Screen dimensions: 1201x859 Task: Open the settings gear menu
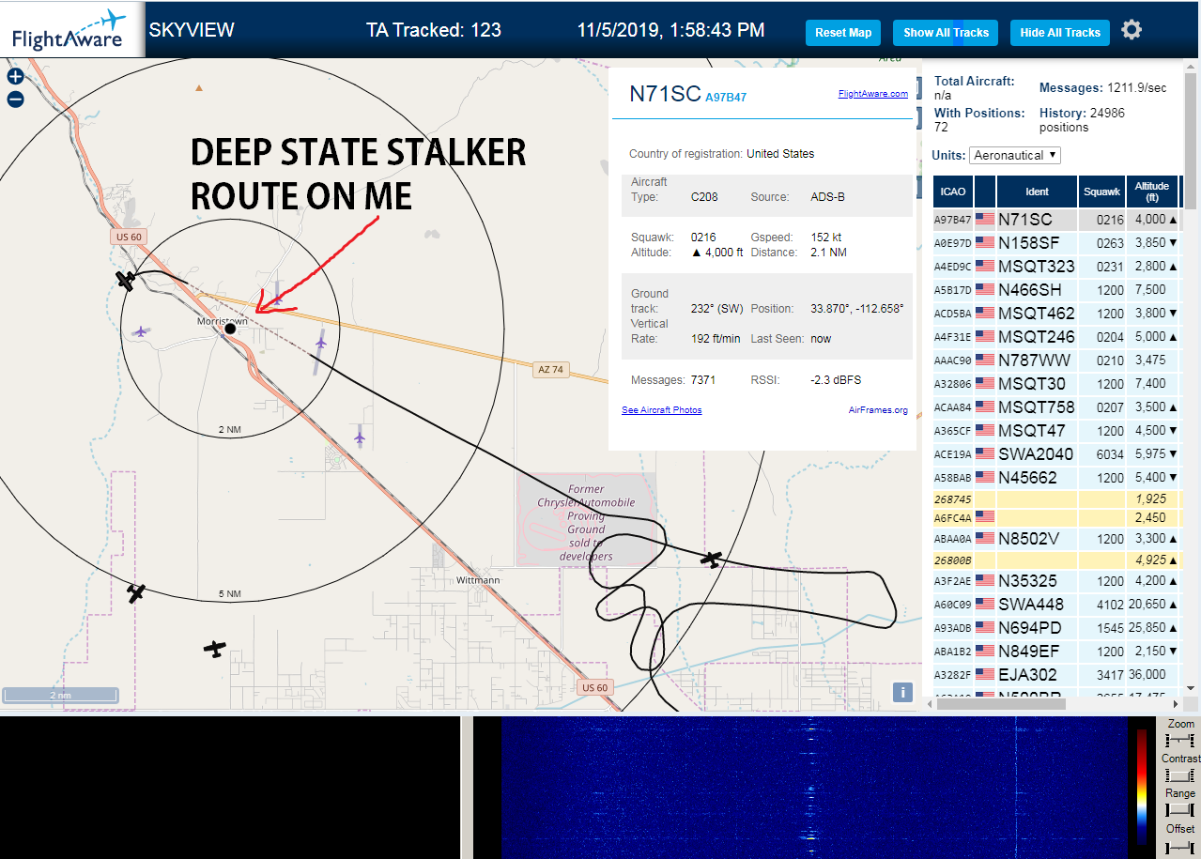tap(1132, 30)
